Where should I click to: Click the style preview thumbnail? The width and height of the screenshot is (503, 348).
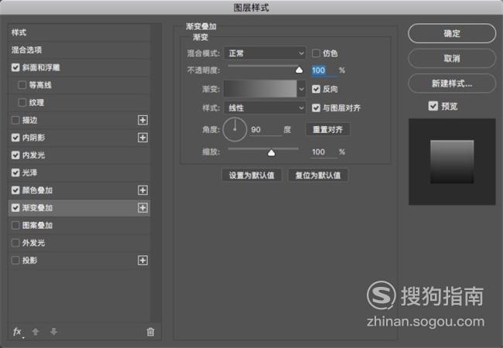pyautogui.click(x=452, y=162)
